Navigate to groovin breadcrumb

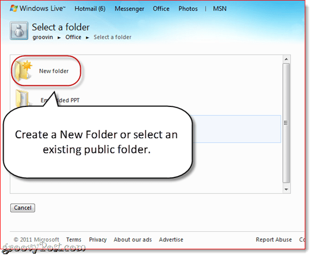pyautogui.click(x=43, y=38)
